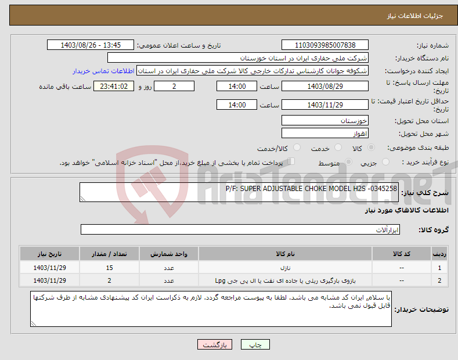Click the delivery city اهواز field
458x360 pixels.
tap(325, 133)
